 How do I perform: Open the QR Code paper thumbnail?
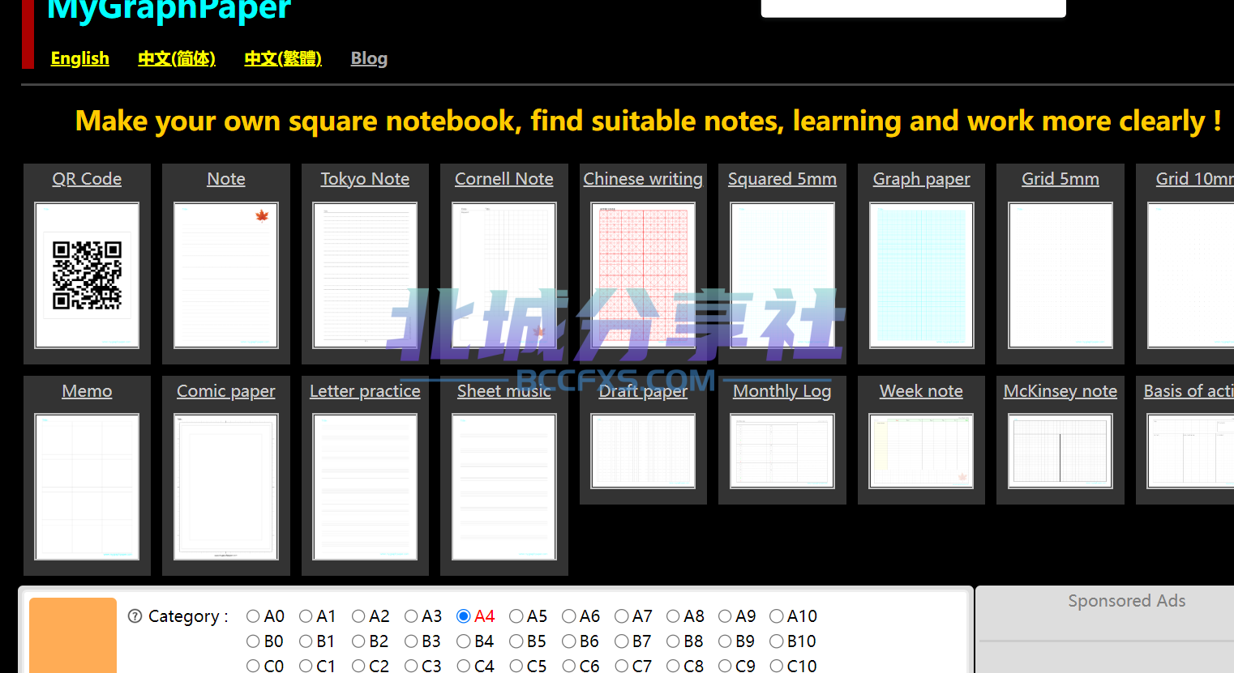coord(87,275)
